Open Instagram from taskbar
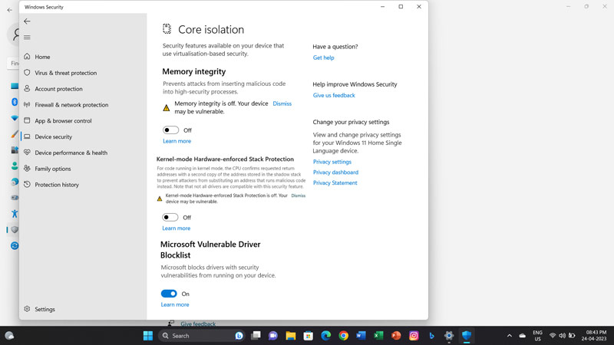 coord(414,336)
